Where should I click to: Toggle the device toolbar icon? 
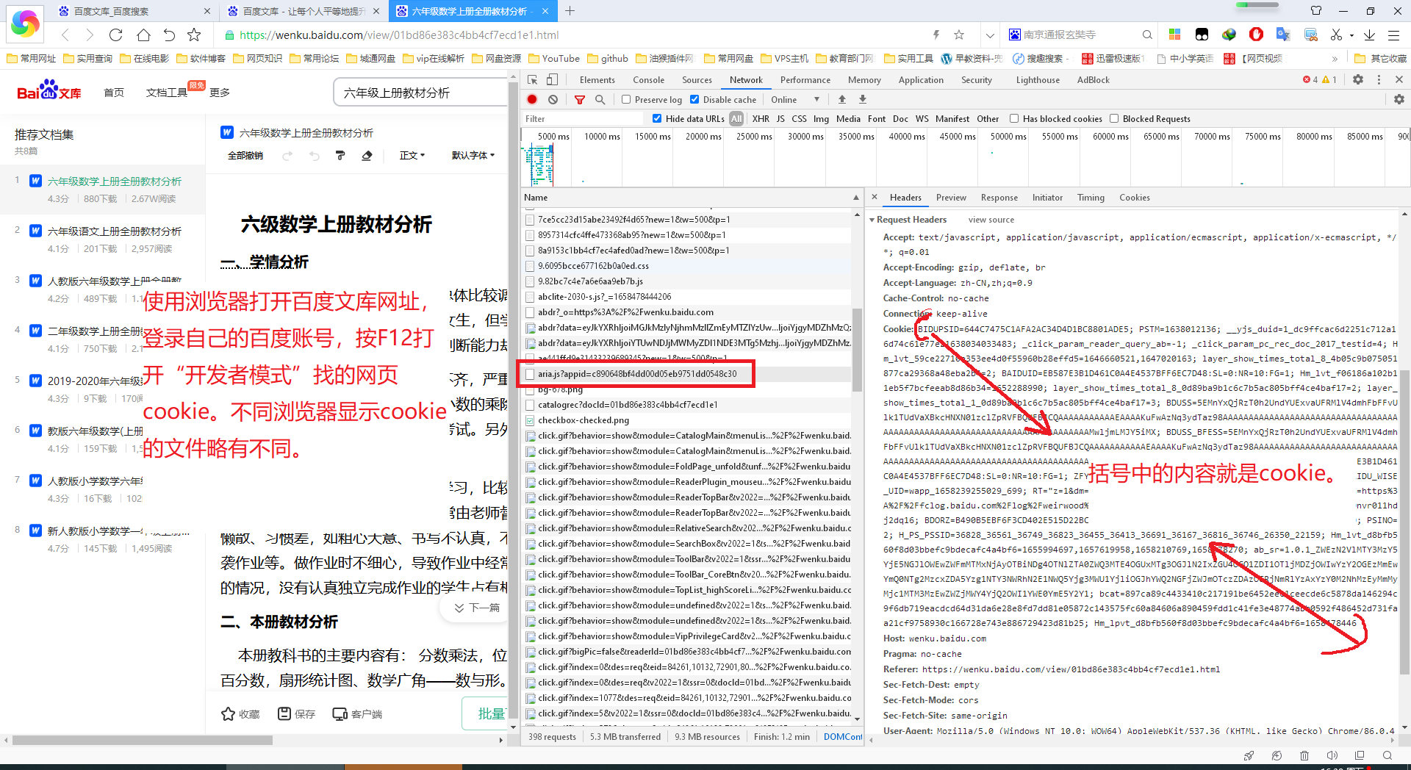coord(552,80)
